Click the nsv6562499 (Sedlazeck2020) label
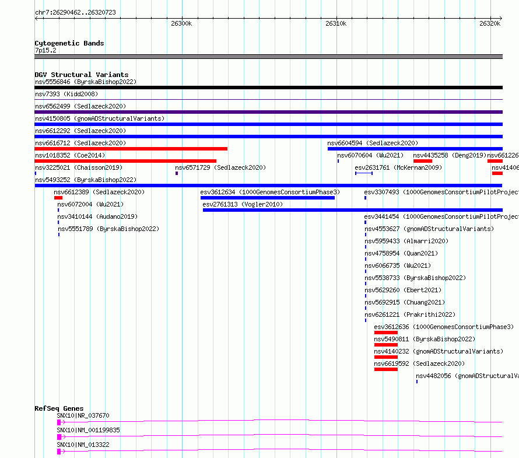This screenshot has height=458, width=519. [x=80, y=106]
